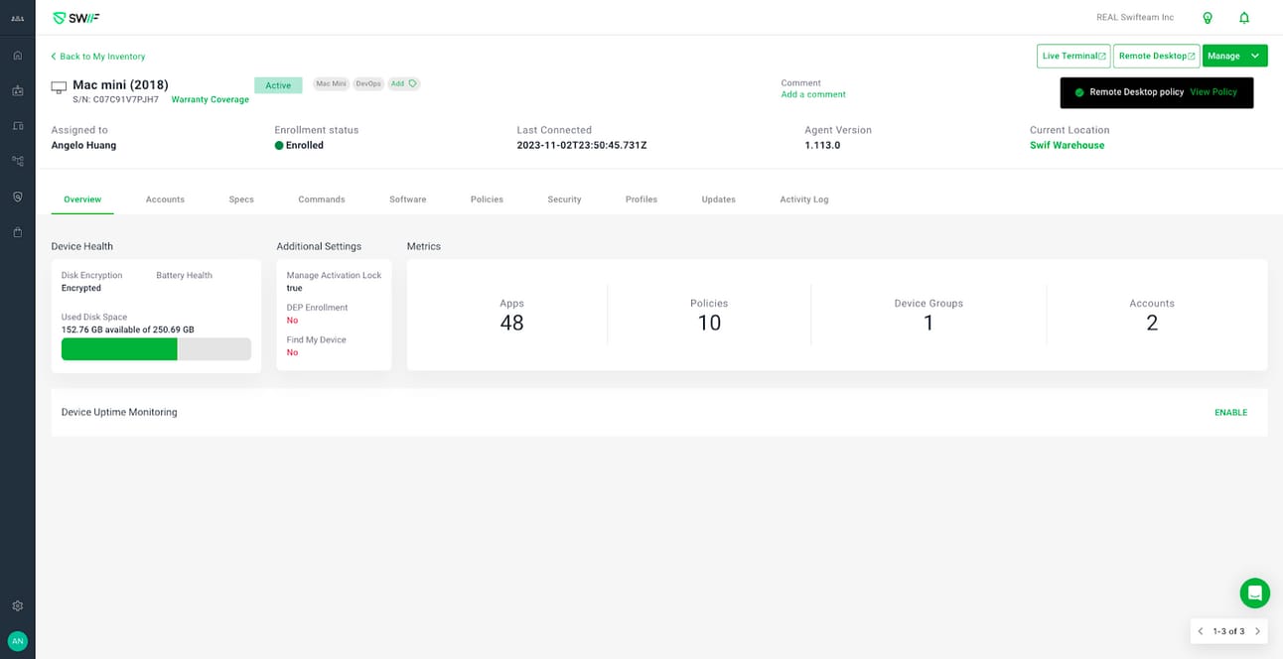Click the DevOps tag
Screen dimensions: 1283x659
368,84
